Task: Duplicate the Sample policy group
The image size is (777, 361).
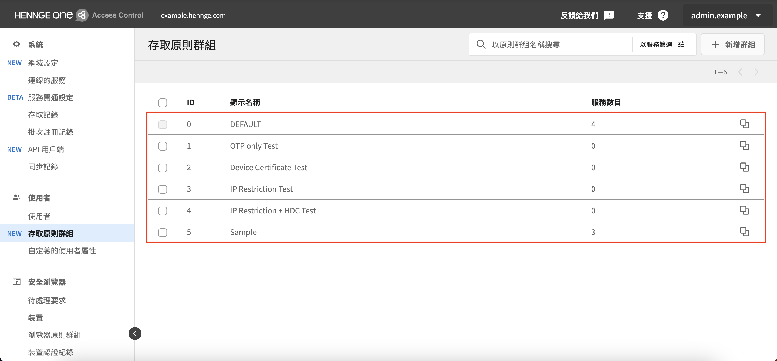Action: [744, 232]
